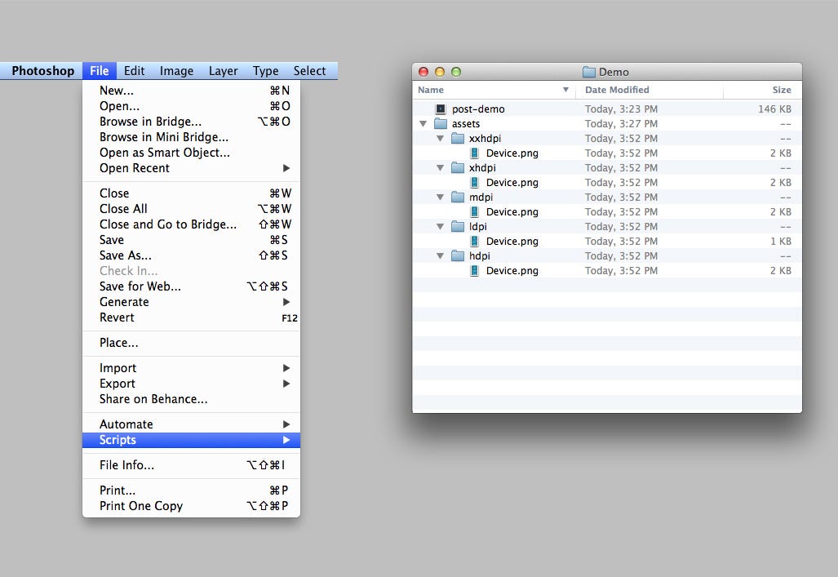Open the Automate submenu

tap(191, 424)
